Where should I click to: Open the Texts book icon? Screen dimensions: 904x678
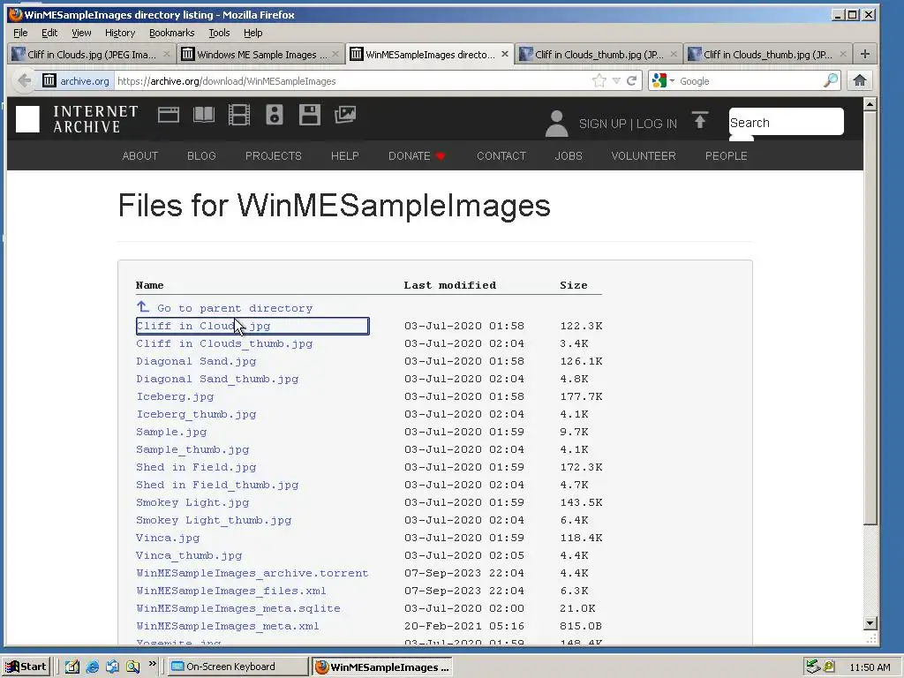204,115
